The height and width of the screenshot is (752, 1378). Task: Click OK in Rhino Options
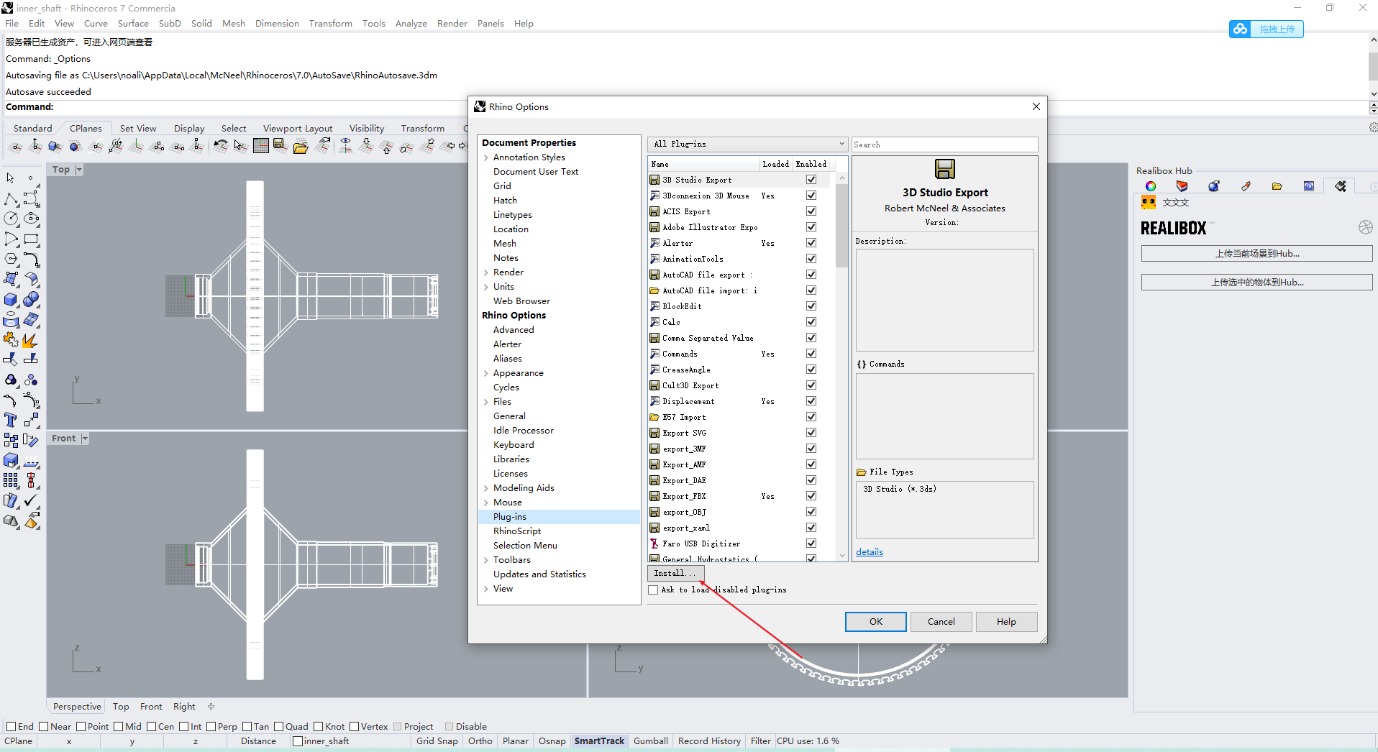875,622
